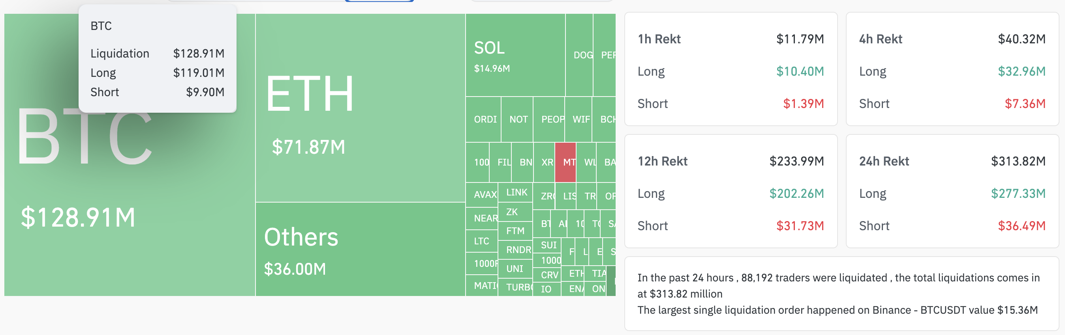Select the FTM tile
1065x335 pixels.
point(515,231)
